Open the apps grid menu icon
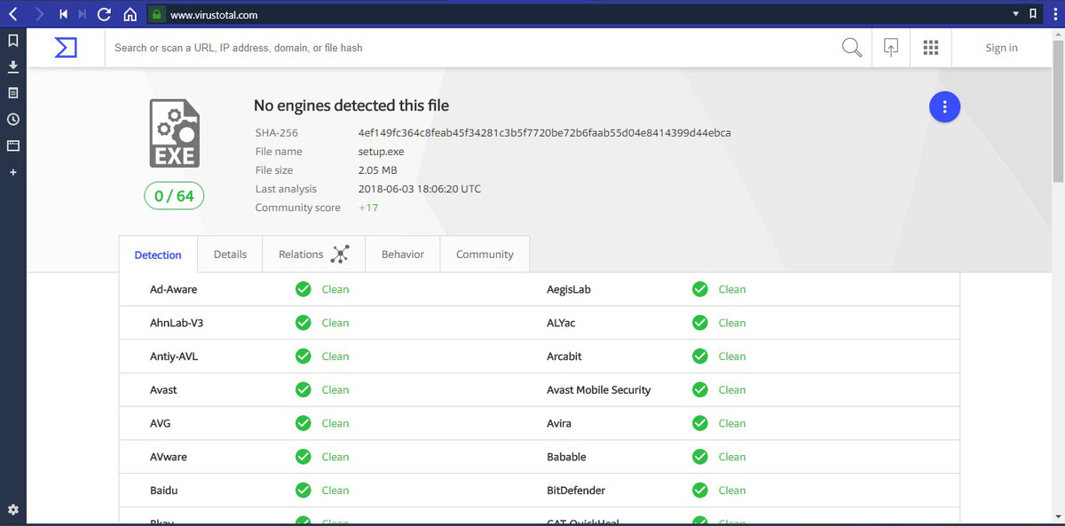The height and width of the screenshot is (526, 1065). 931,48
